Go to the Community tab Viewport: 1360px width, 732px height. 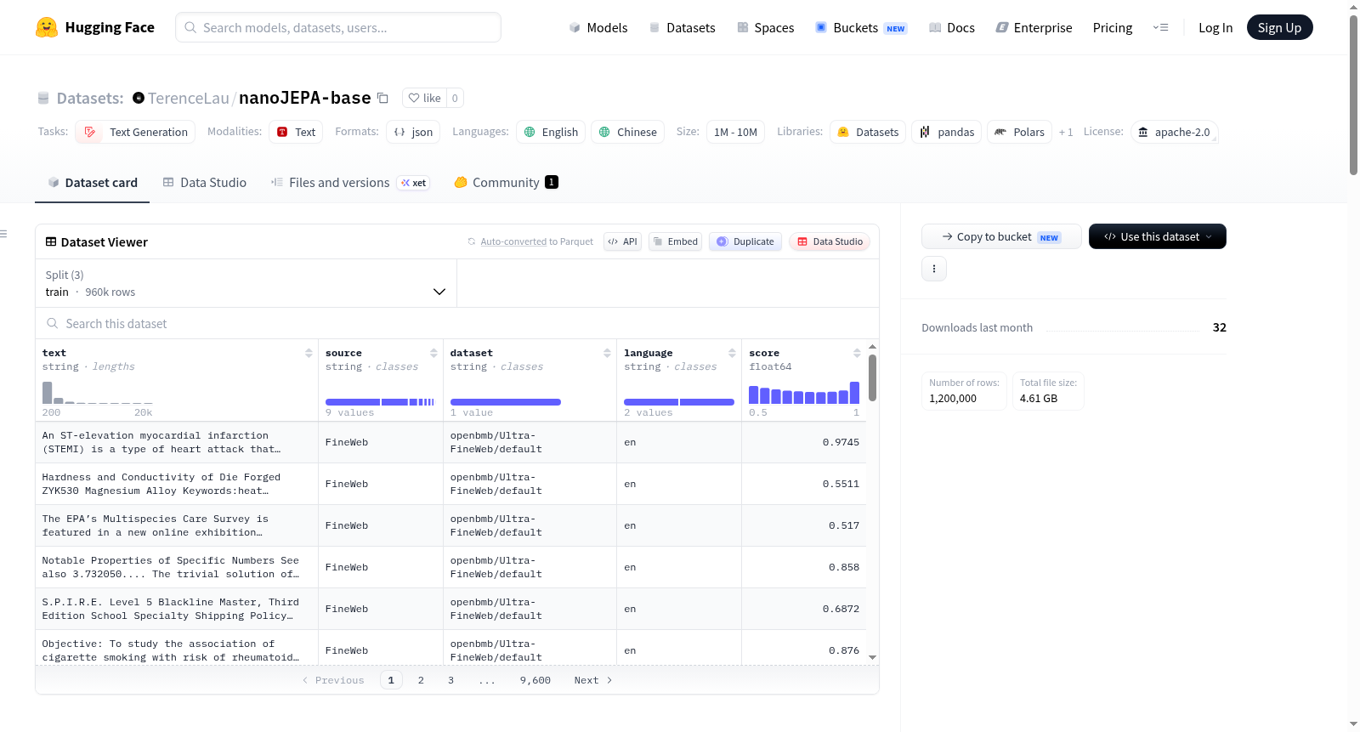tap(506, 183)
